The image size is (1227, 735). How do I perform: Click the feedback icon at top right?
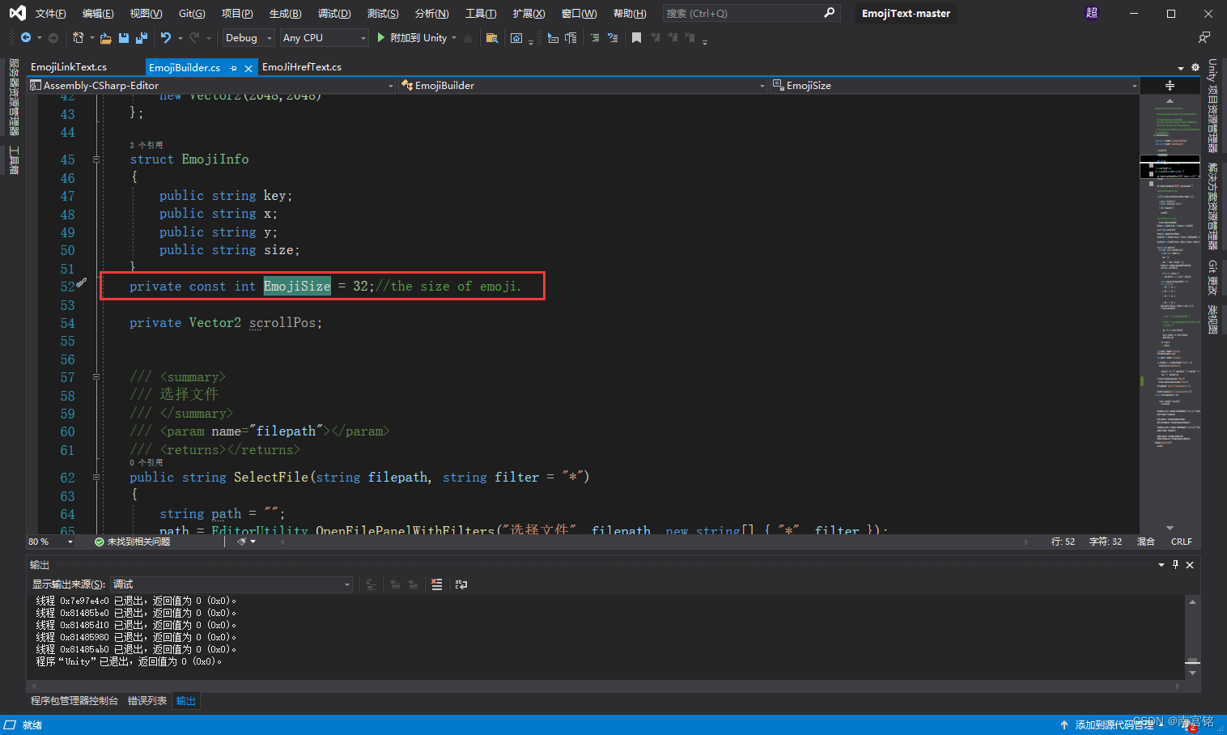pos(1204,38)
